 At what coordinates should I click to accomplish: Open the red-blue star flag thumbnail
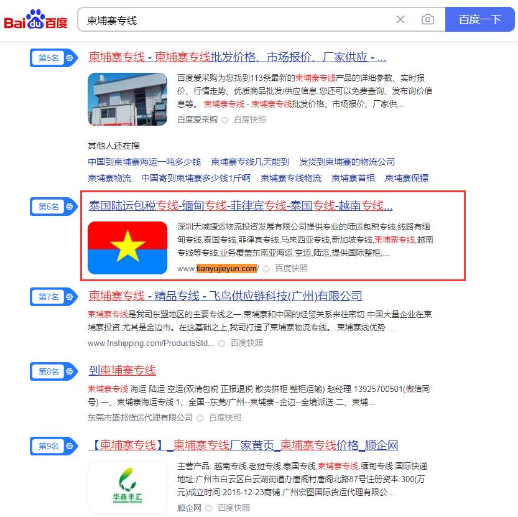point(127,248)
